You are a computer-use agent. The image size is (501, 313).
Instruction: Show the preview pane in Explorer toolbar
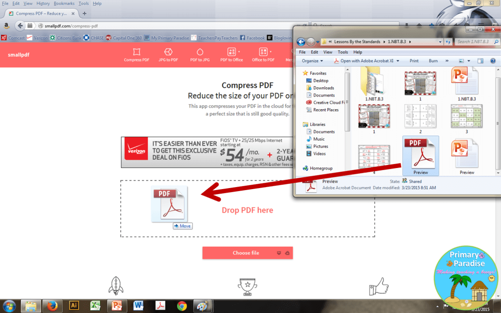point(480,61)
